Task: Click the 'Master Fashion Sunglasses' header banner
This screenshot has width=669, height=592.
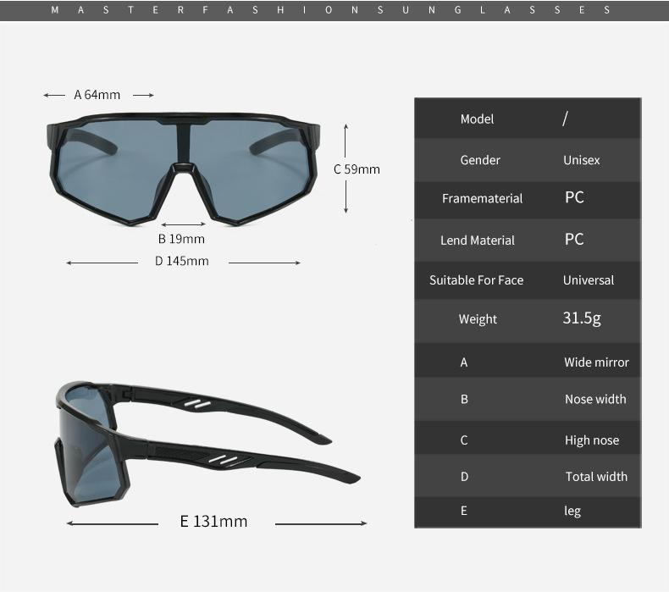Action: click(334, 10)
